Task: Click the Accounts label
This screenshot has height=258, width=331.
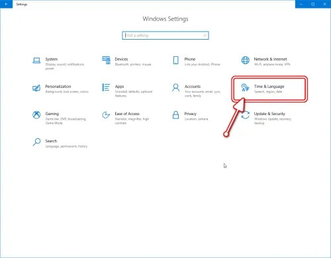Action: [x=193, y=87]
